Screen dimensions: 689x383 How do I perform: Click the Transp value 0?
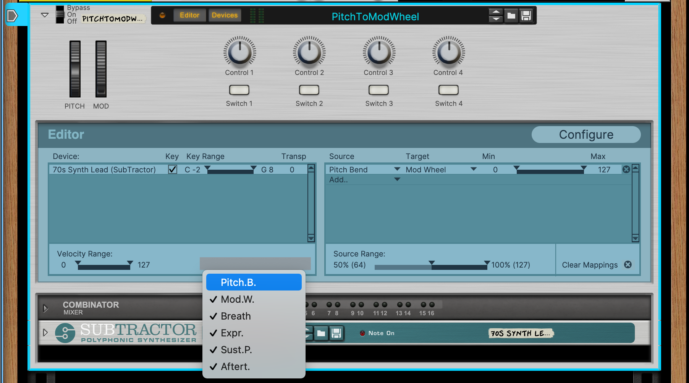(292, 170)
